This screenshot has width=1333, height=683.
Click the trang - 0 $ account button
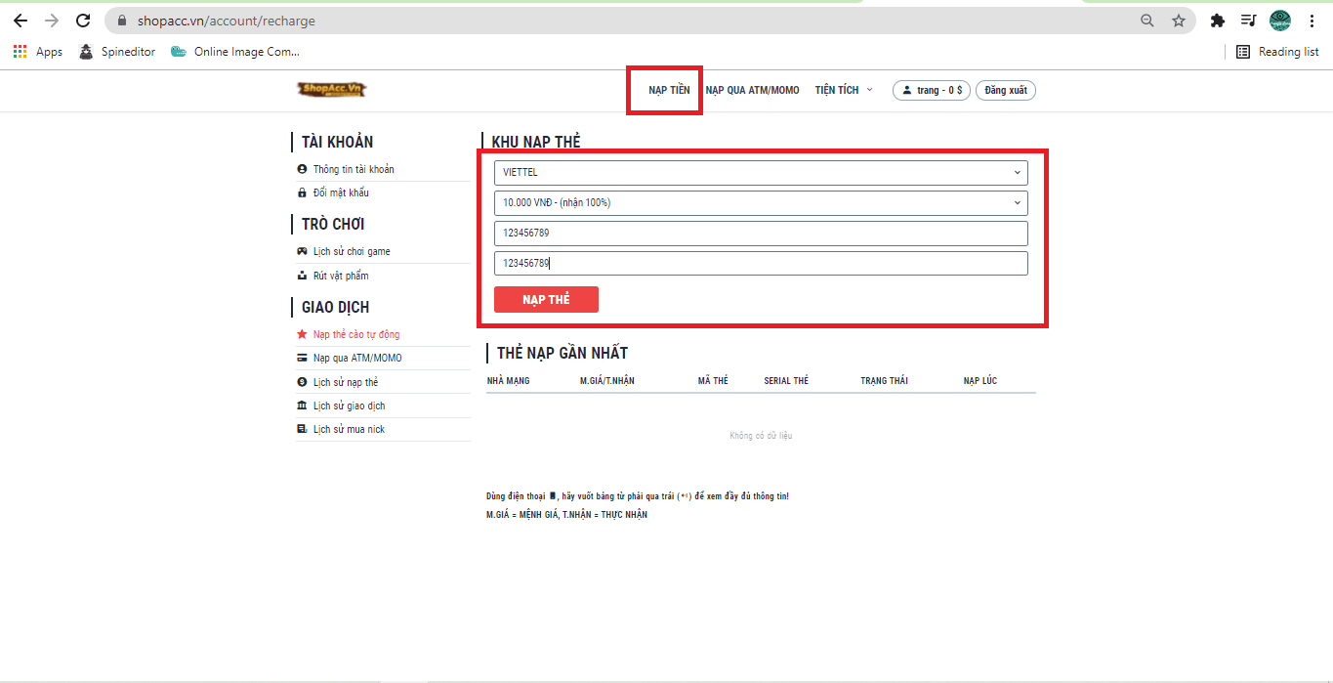click(x=932, y=90)
